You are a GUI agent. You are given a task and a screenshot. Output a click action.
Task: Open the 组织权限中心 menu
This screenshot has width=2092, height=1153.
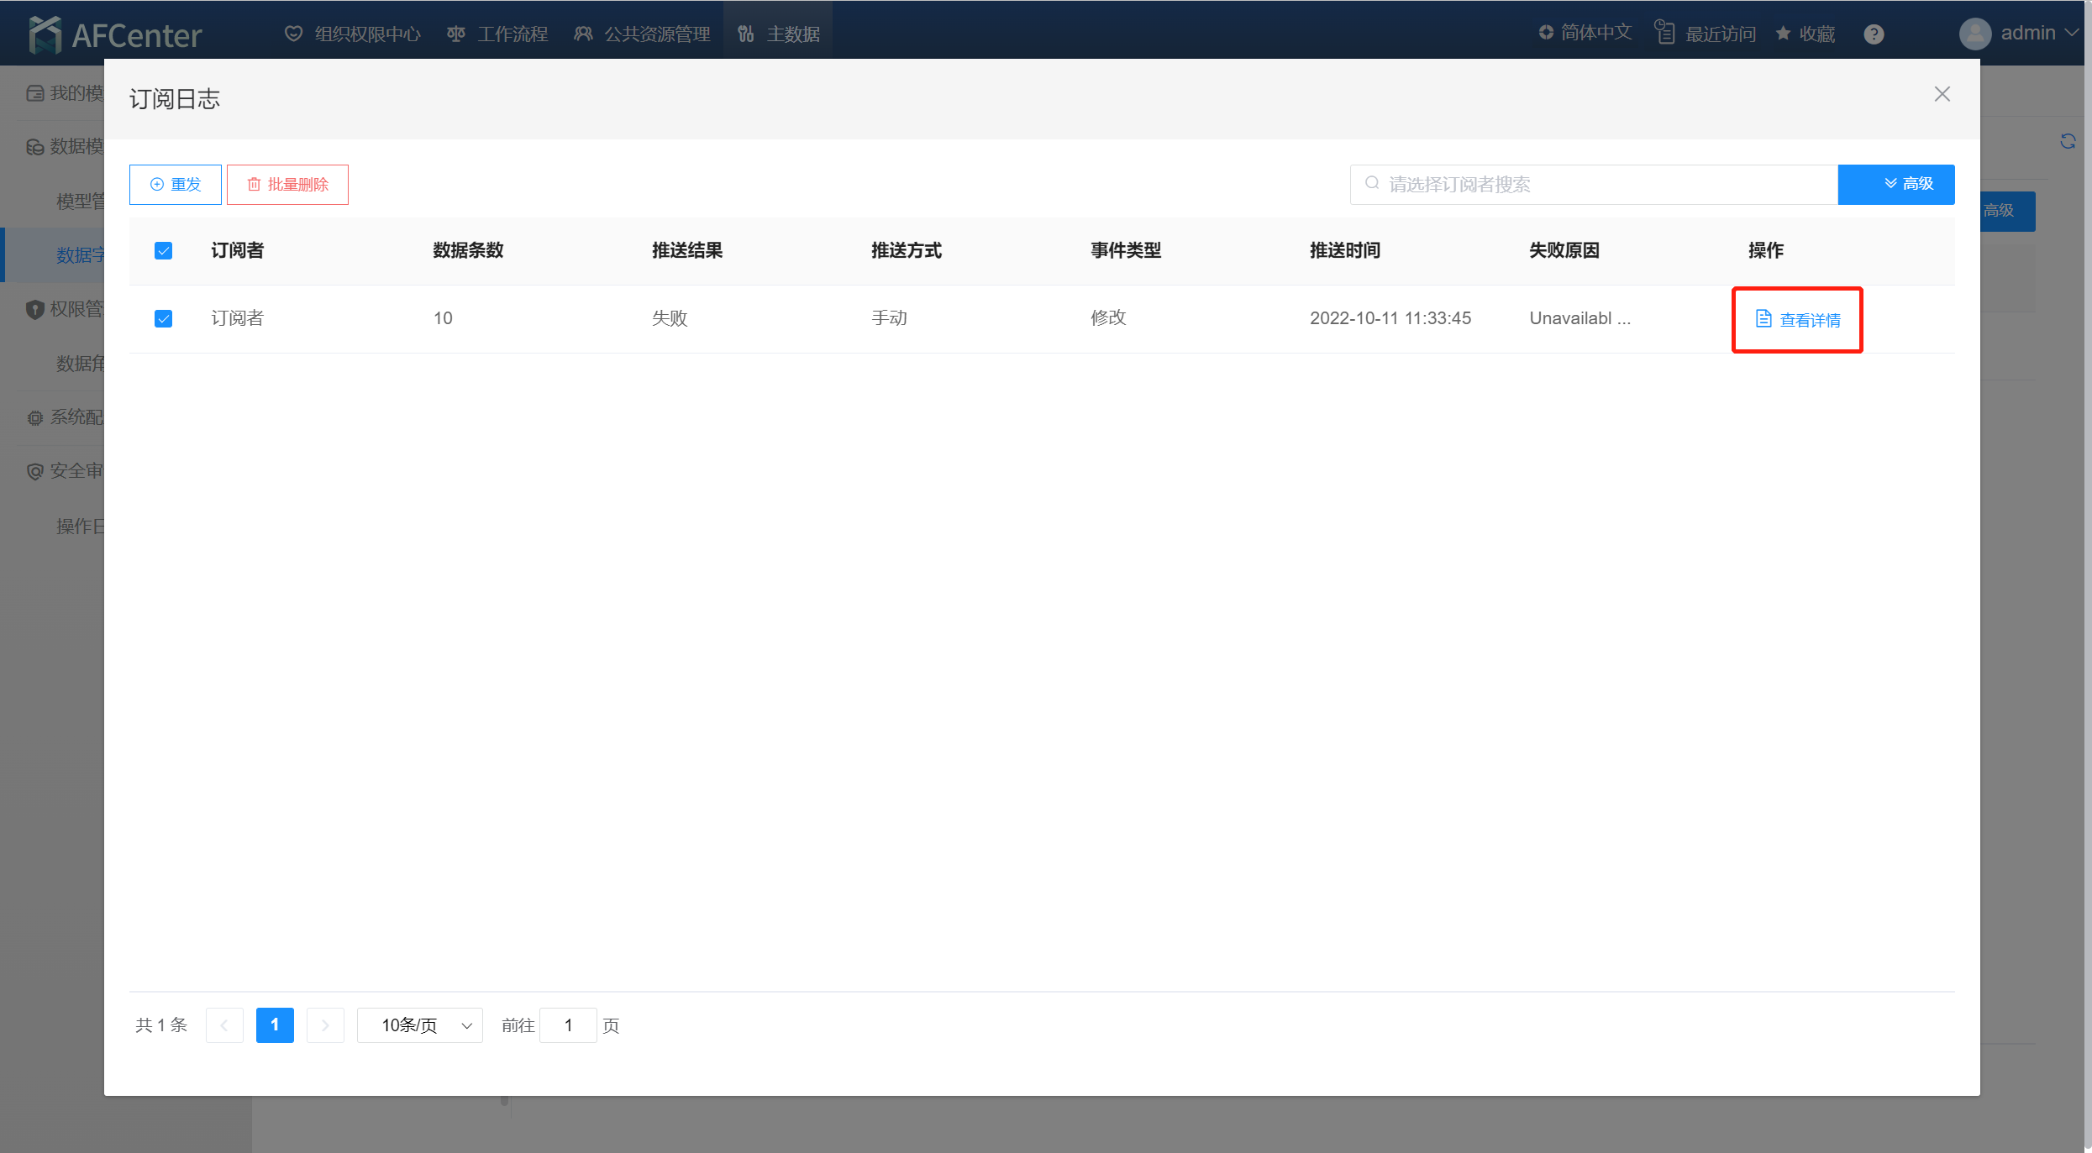click(x=353, y=34)
